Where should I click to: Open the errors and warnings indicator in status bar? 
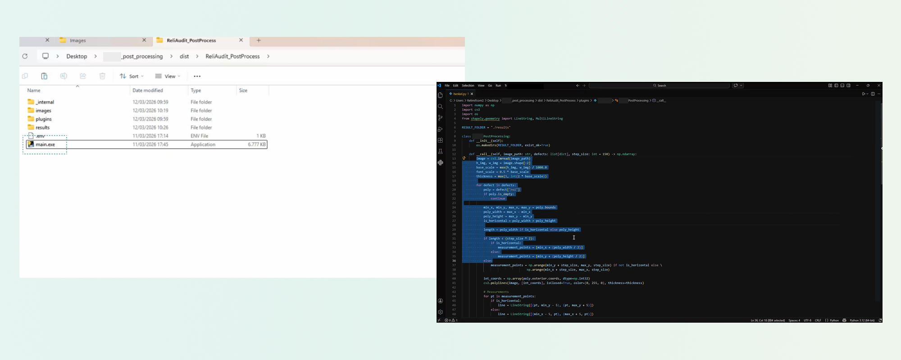pos(451,320)
